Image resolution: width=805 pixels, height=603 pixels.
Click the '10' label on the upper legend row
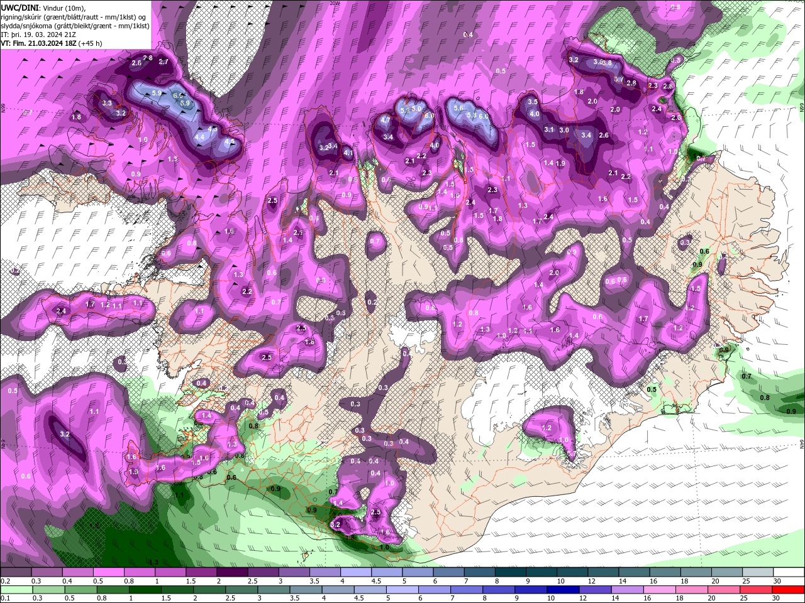(x=561, y=580)
